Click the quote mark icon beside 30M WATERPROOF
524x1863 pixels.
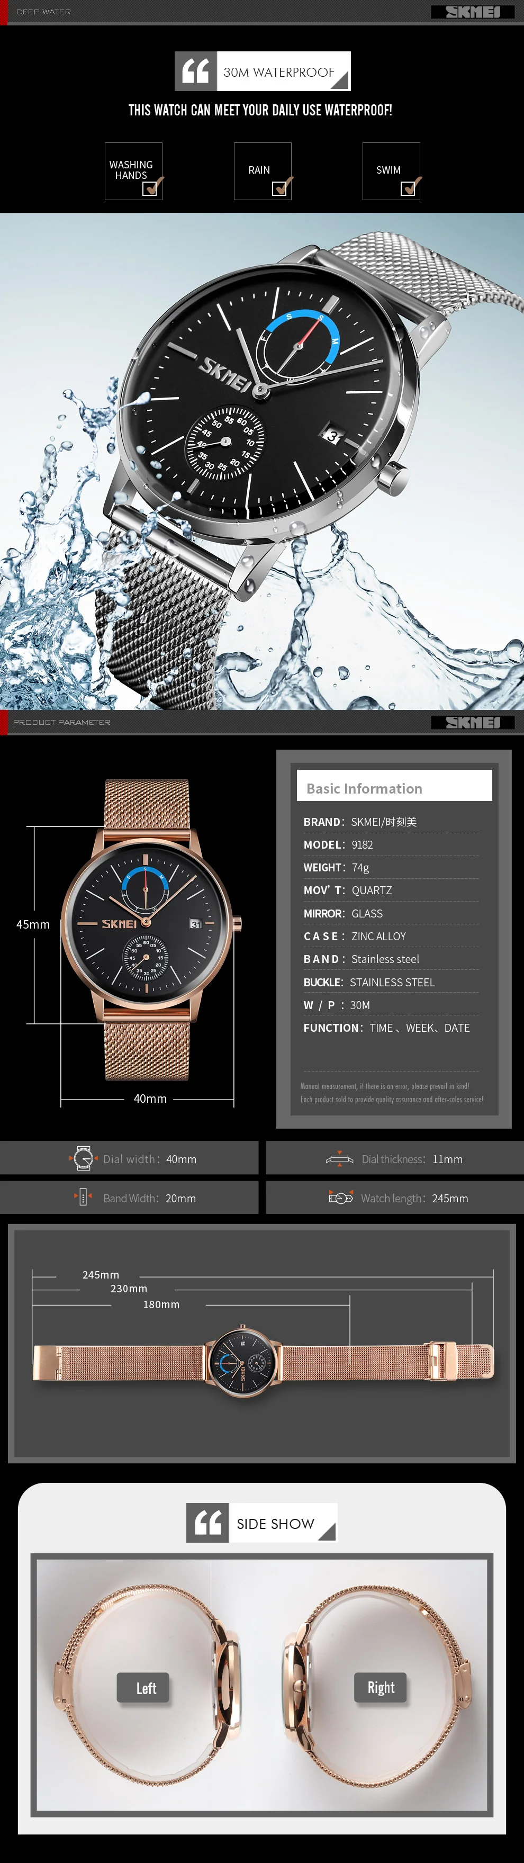click(196, 71)
